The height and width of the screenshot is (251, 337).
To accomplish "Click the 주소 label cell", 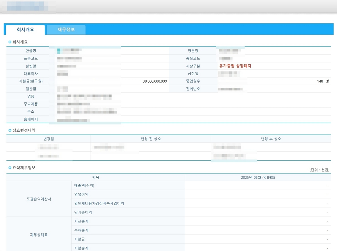I will click(31, 111).
